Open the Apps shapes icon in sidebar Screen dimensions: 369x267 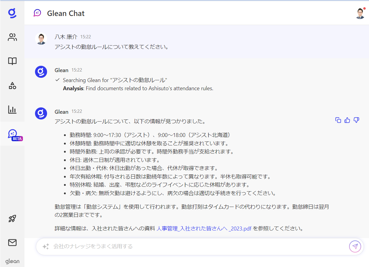12,86
